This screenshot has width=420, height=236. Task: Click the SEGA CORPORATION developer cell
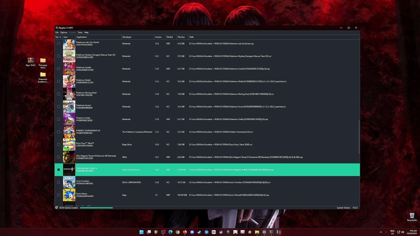(131, 182)
